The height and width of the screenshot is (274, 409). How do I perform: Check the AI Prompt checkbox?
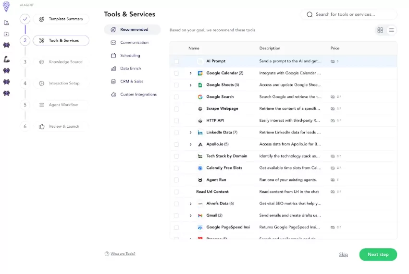176,61
